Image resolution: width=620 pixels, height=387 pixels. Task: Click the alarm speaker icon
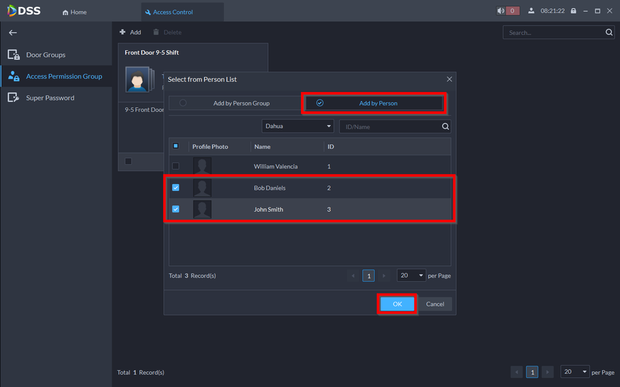pos(501,10)
